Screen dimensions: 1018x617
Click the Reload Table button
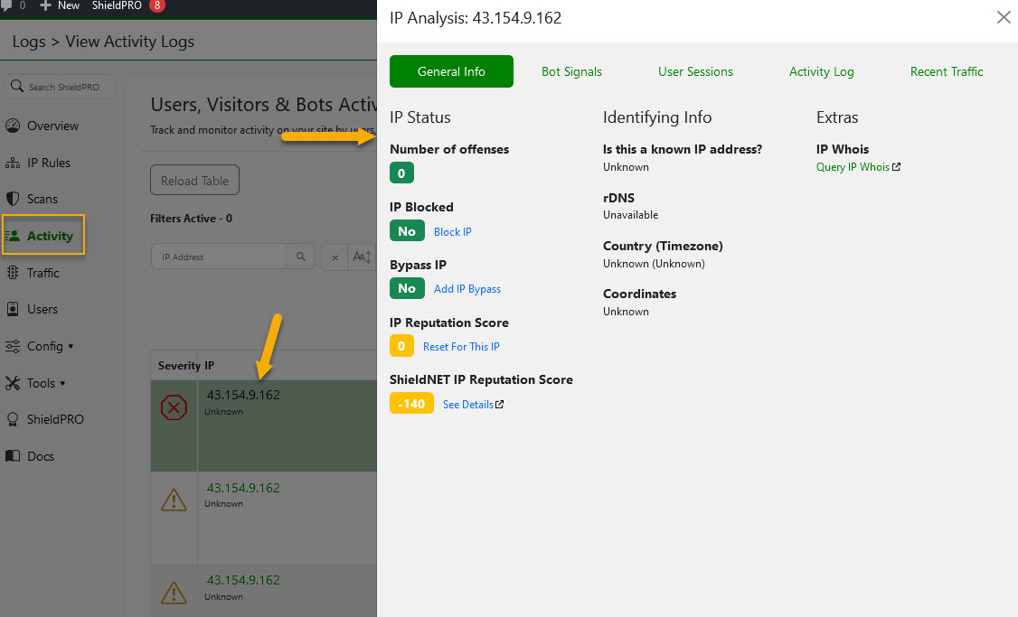point(194,180)
